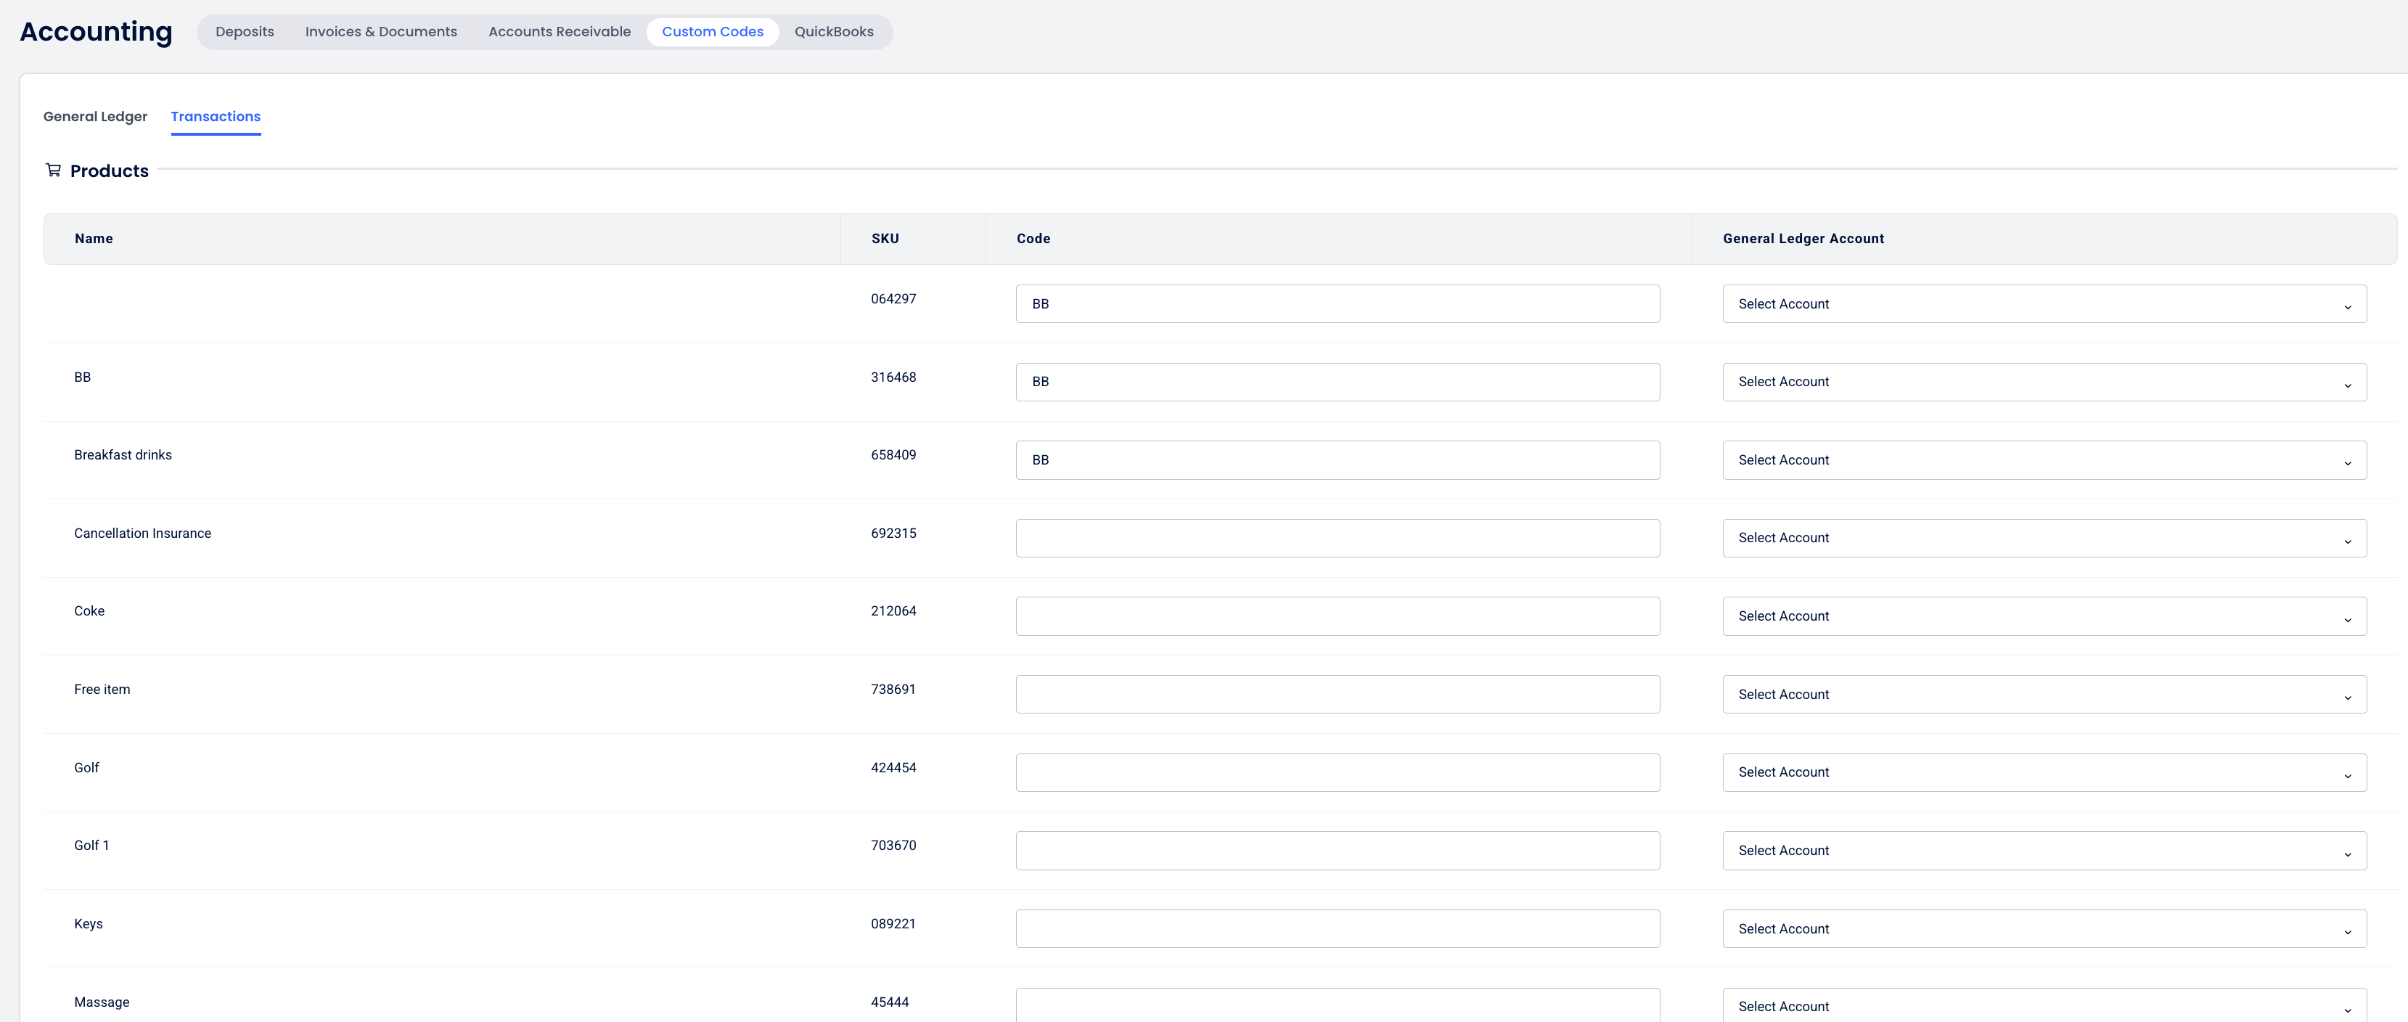
Task: Switch to the General Ledger sub-tab
Action: (x=95, y=117)
